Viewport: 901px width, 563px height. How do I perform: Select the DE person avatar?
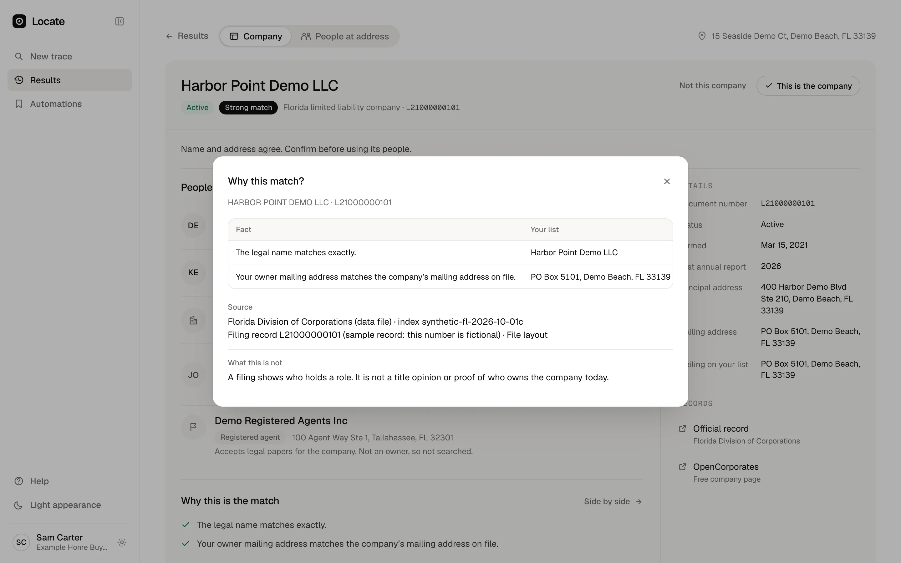coord(193,225)
